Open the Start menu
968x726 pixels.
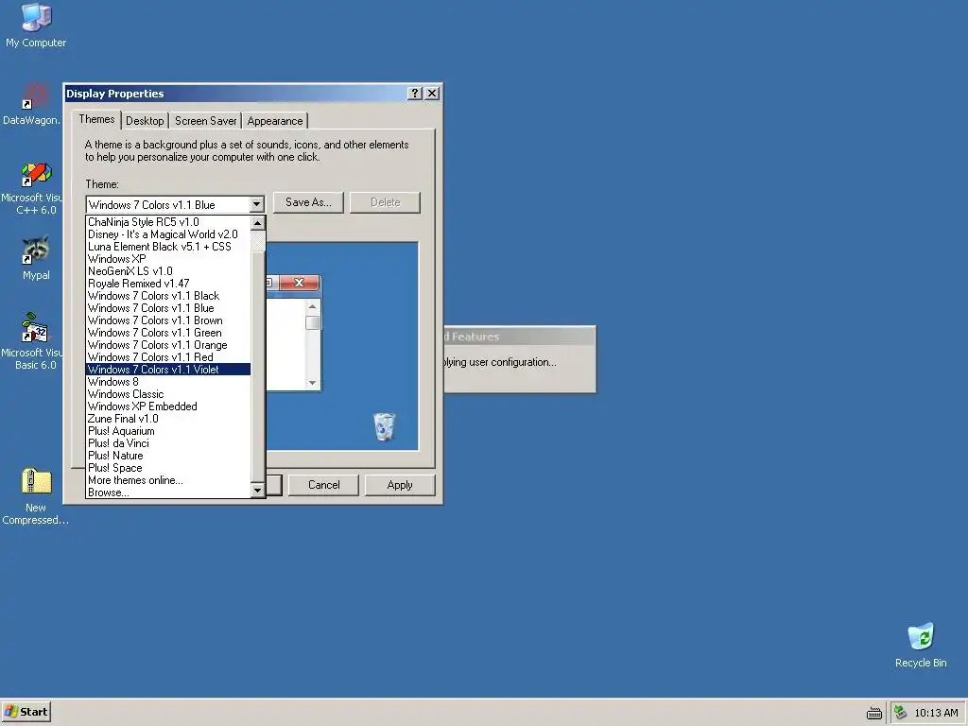(26, 712)
